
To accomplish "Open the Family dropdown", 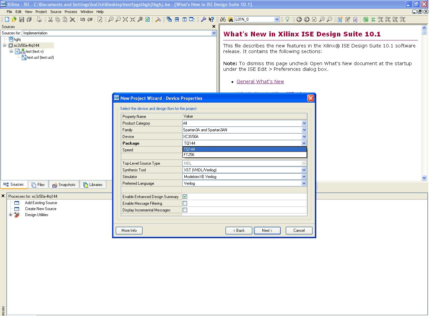I will point(304,130).
